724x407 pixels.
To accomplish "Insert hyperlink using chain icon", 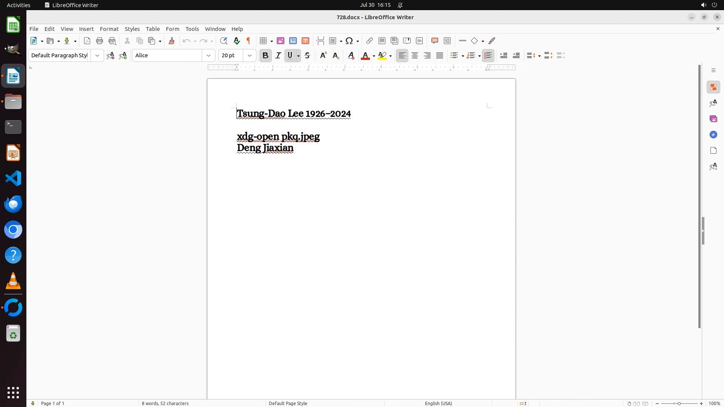I will [370, 41].
